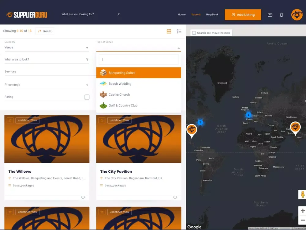
Task: Click the location pin in area field
Action: [87, 59]
